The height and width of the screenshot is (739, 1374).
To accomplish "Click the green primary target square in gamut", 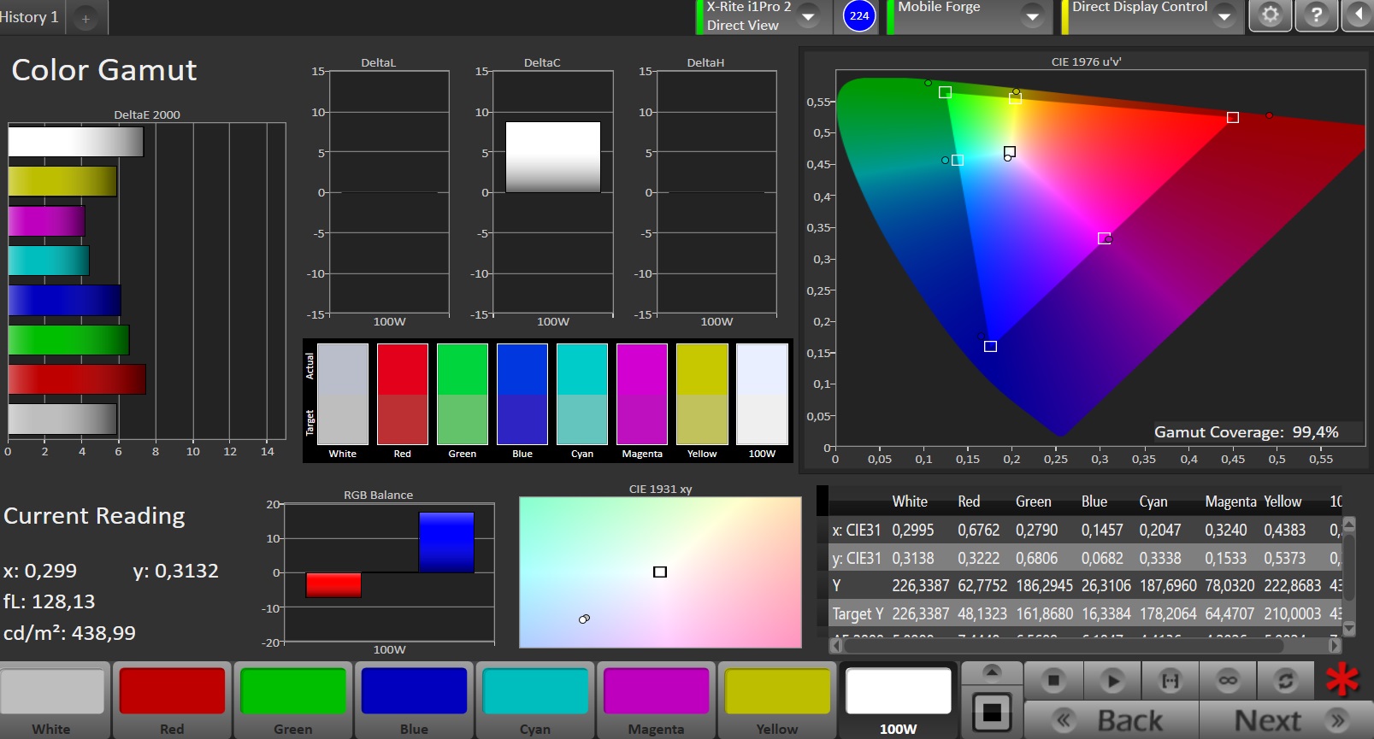I will coord(945,92).
